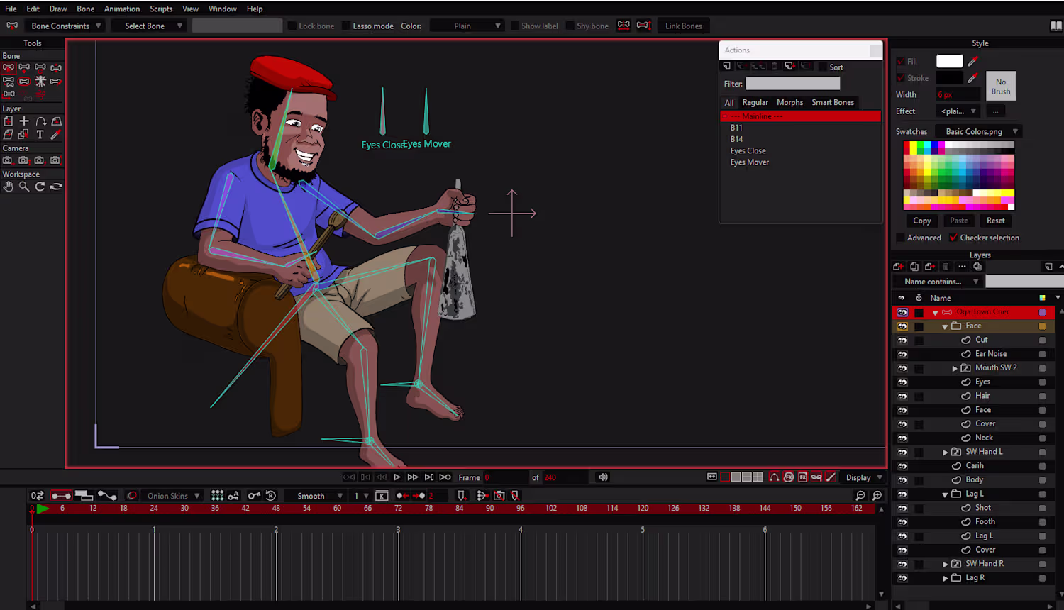Viewport: 1064px width, 610px height.
Task: Enable Lasso mode checkbox
Action: [346, 26]
